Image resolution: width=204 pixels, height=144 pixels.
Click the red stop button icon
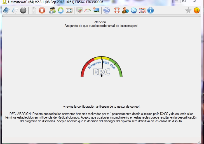click(42, 10)
